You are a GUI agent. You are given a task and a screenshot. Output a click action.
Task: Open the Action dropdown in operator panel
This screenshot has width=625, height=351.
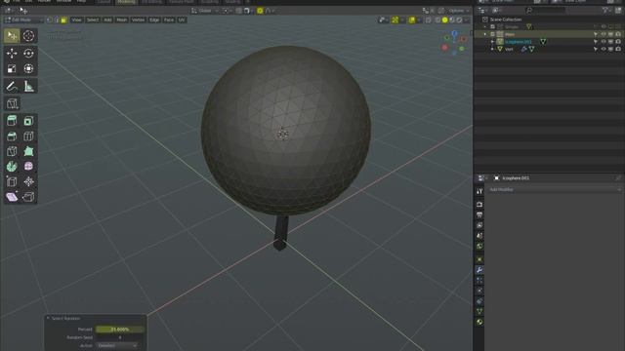(117, 345)
